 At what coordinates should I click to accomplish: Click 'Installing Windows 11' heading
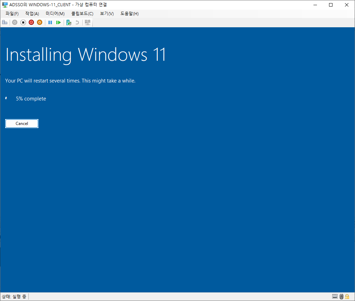coord(86,55)
